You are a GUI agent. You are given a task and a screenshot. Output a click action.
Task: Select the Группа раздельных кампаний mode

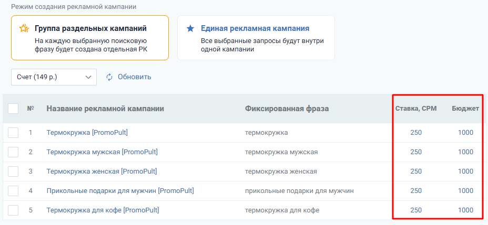tap(90, 38)
